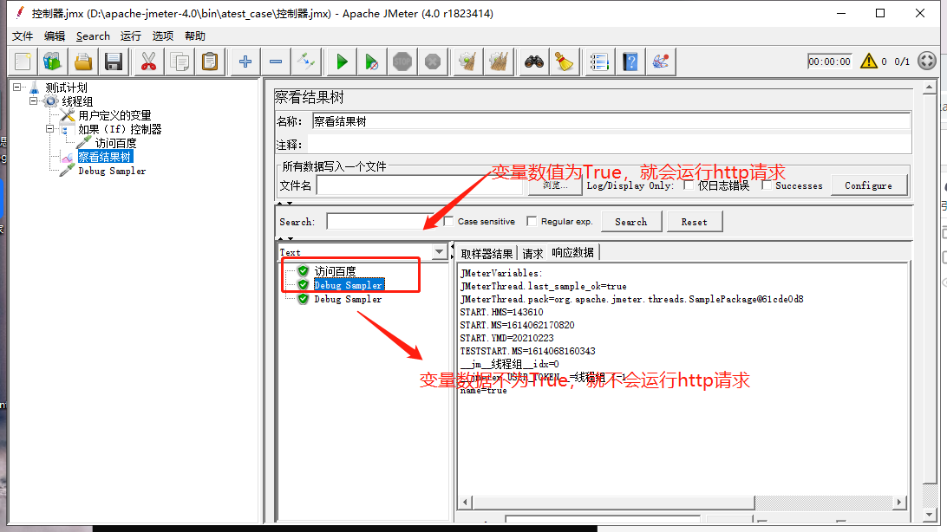The height and width of the screenshot is (532, 947).
Task: Open the Search menu
Action: (93, 36)
